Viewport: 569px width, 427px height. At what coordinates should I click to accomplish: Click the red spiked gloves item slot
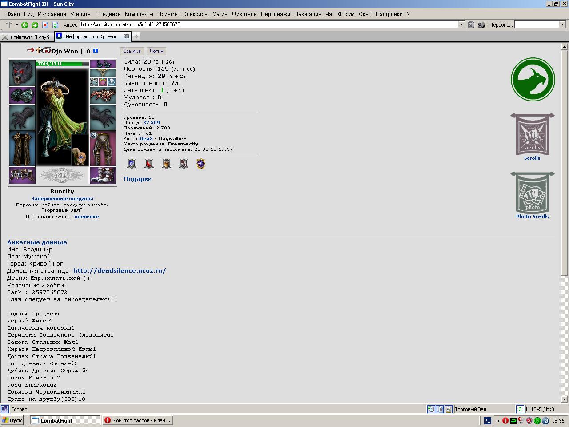coord(103,95)
